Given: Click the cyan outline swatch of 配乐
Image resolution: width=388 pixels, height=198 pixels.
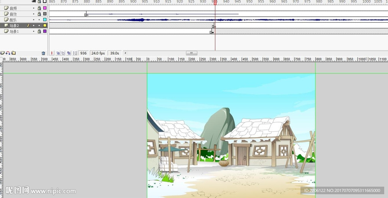Looking at the screenshot, I should [x=45, y=20].
